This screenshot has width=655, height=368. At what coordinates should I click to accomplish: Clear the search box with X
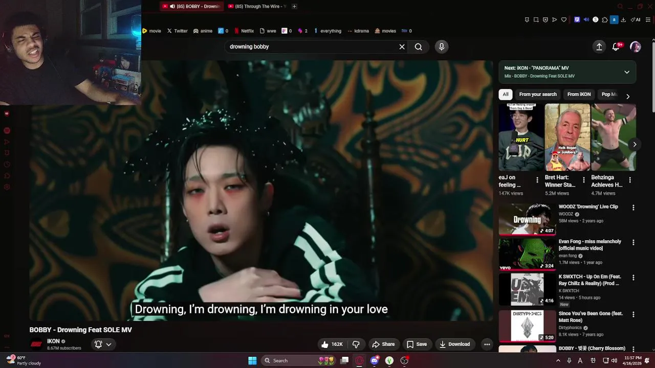point(402,47)
